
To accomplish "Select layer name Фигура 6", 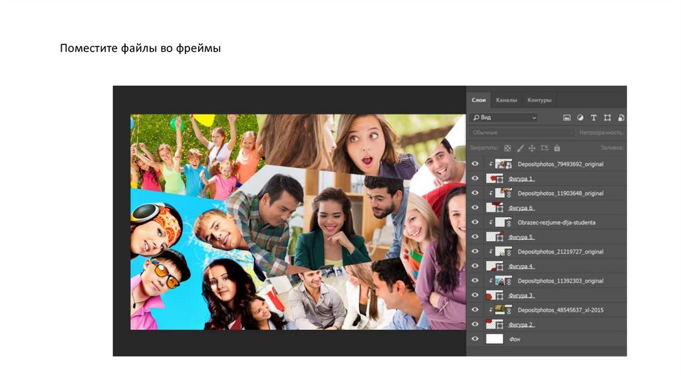I will pos(521,208).
